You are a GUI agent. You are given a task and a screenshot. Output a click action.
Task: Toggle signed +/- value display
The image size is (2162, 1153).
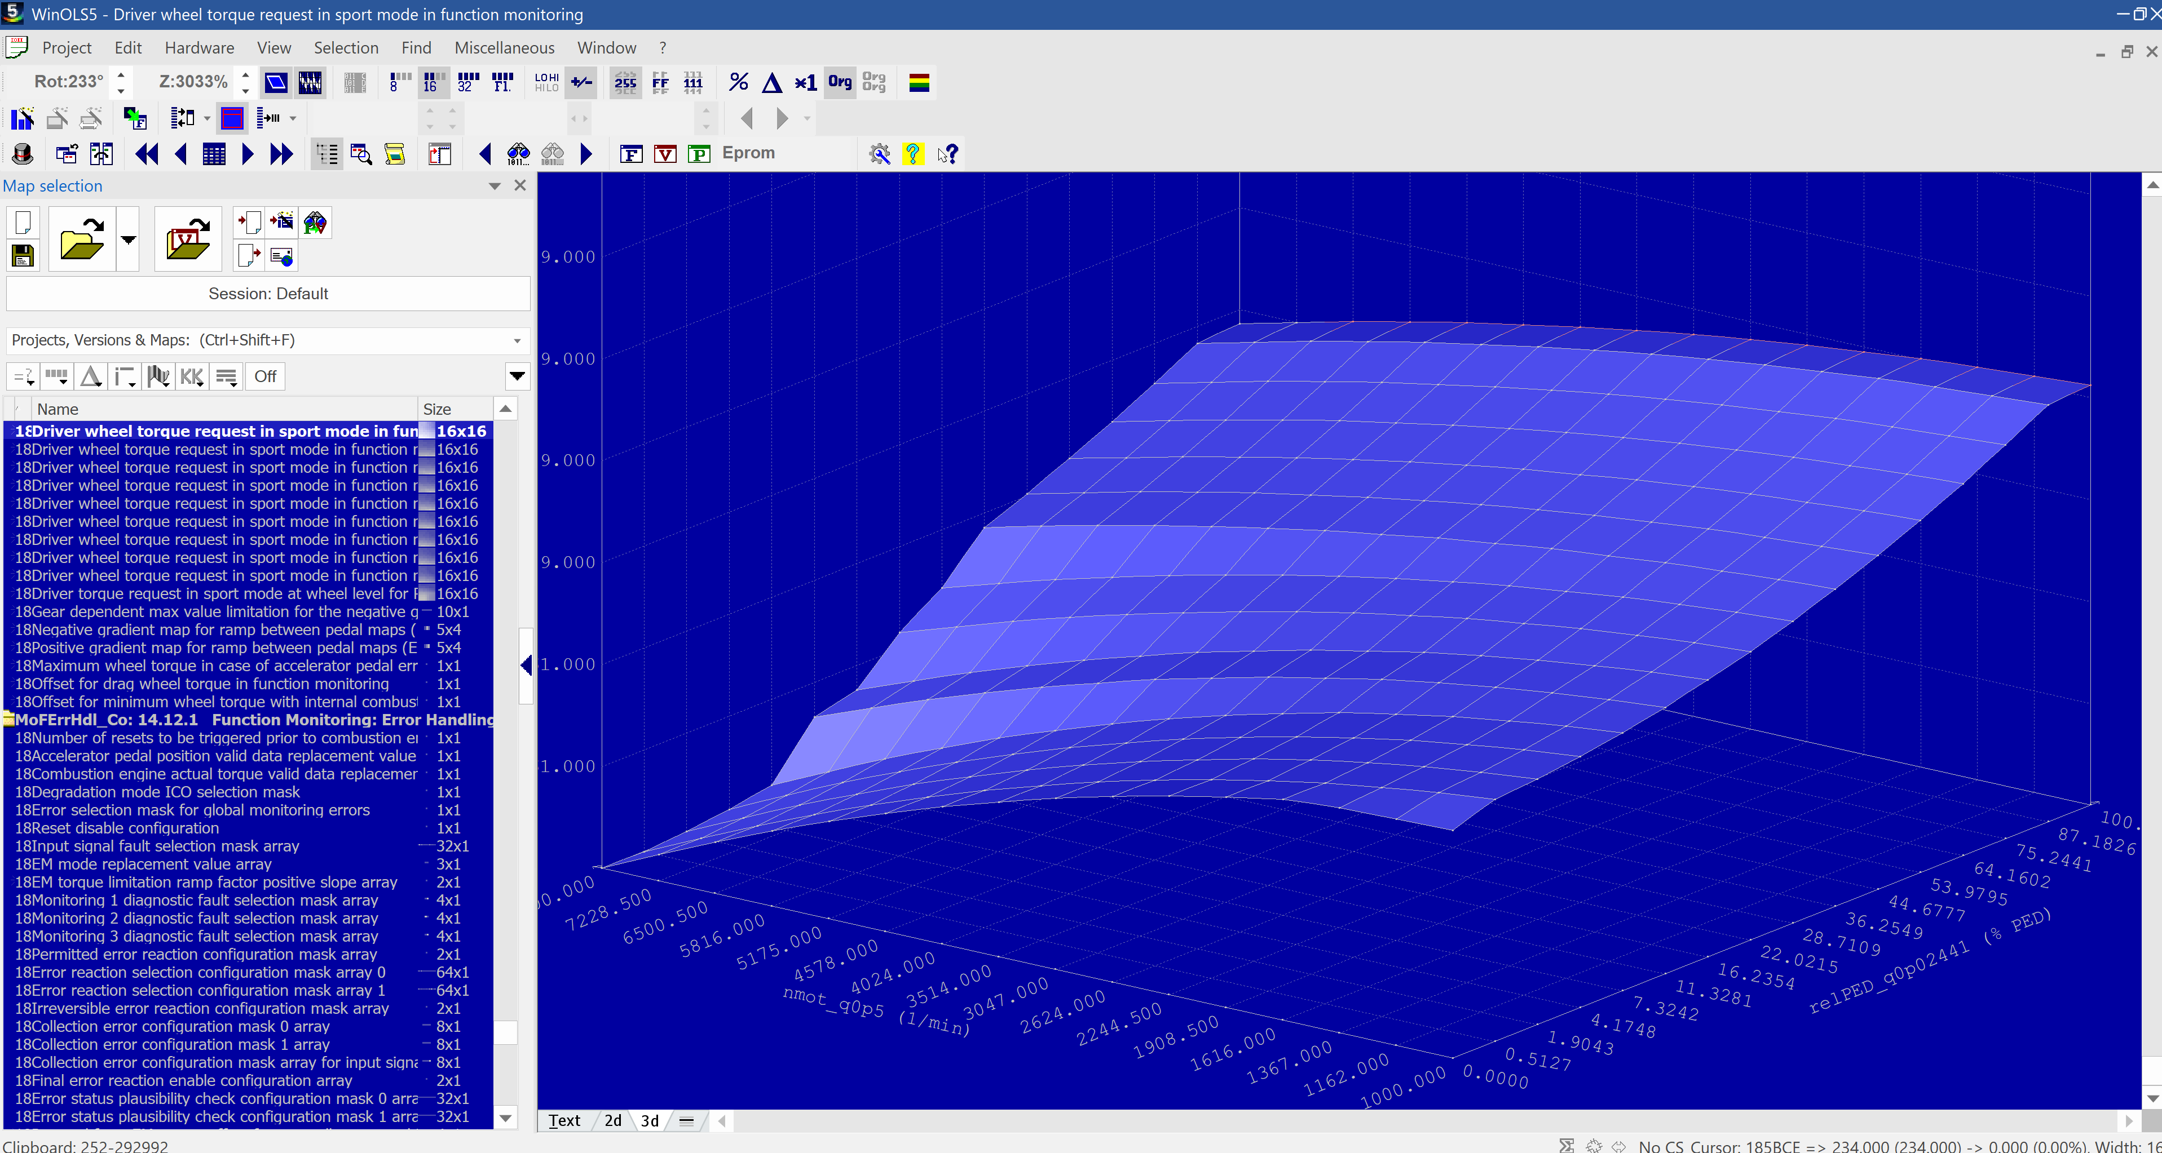coord(581,82)
